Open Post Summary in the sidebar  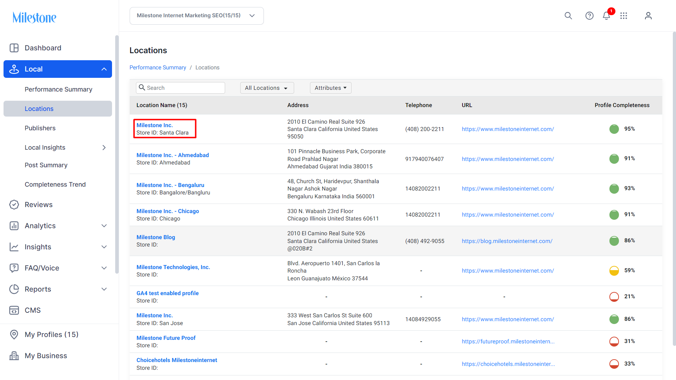46,165
